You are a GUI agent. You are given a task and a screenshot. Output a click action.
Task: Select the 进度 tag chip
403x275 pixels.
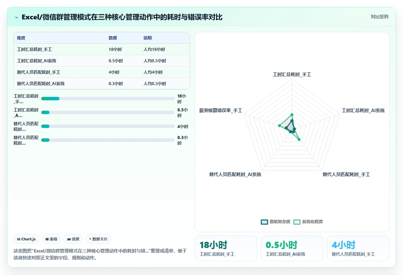(73, 239)
